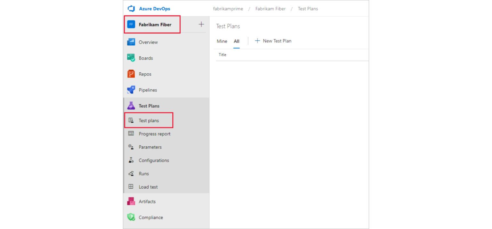The height and width of the screenshot is (229, 492).
Task: Open the Test plans sub-item
Action: coord(149,120)
